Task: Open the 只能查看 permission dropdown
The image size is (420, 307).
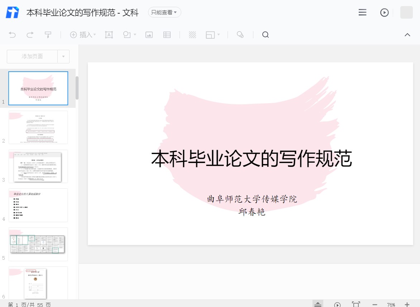Action: [164, 13]
